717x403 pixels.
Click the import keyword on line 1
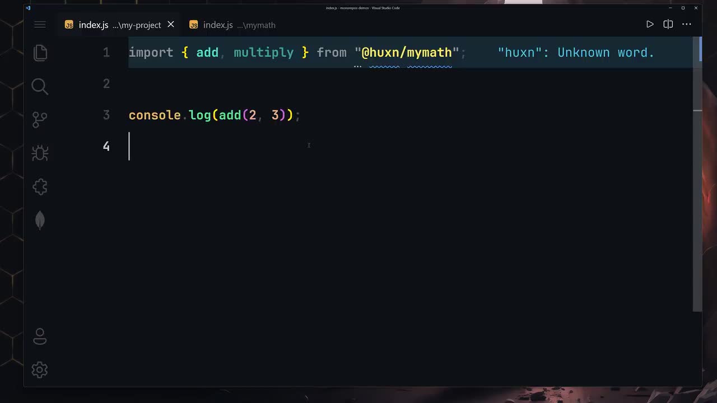point(151,53)
